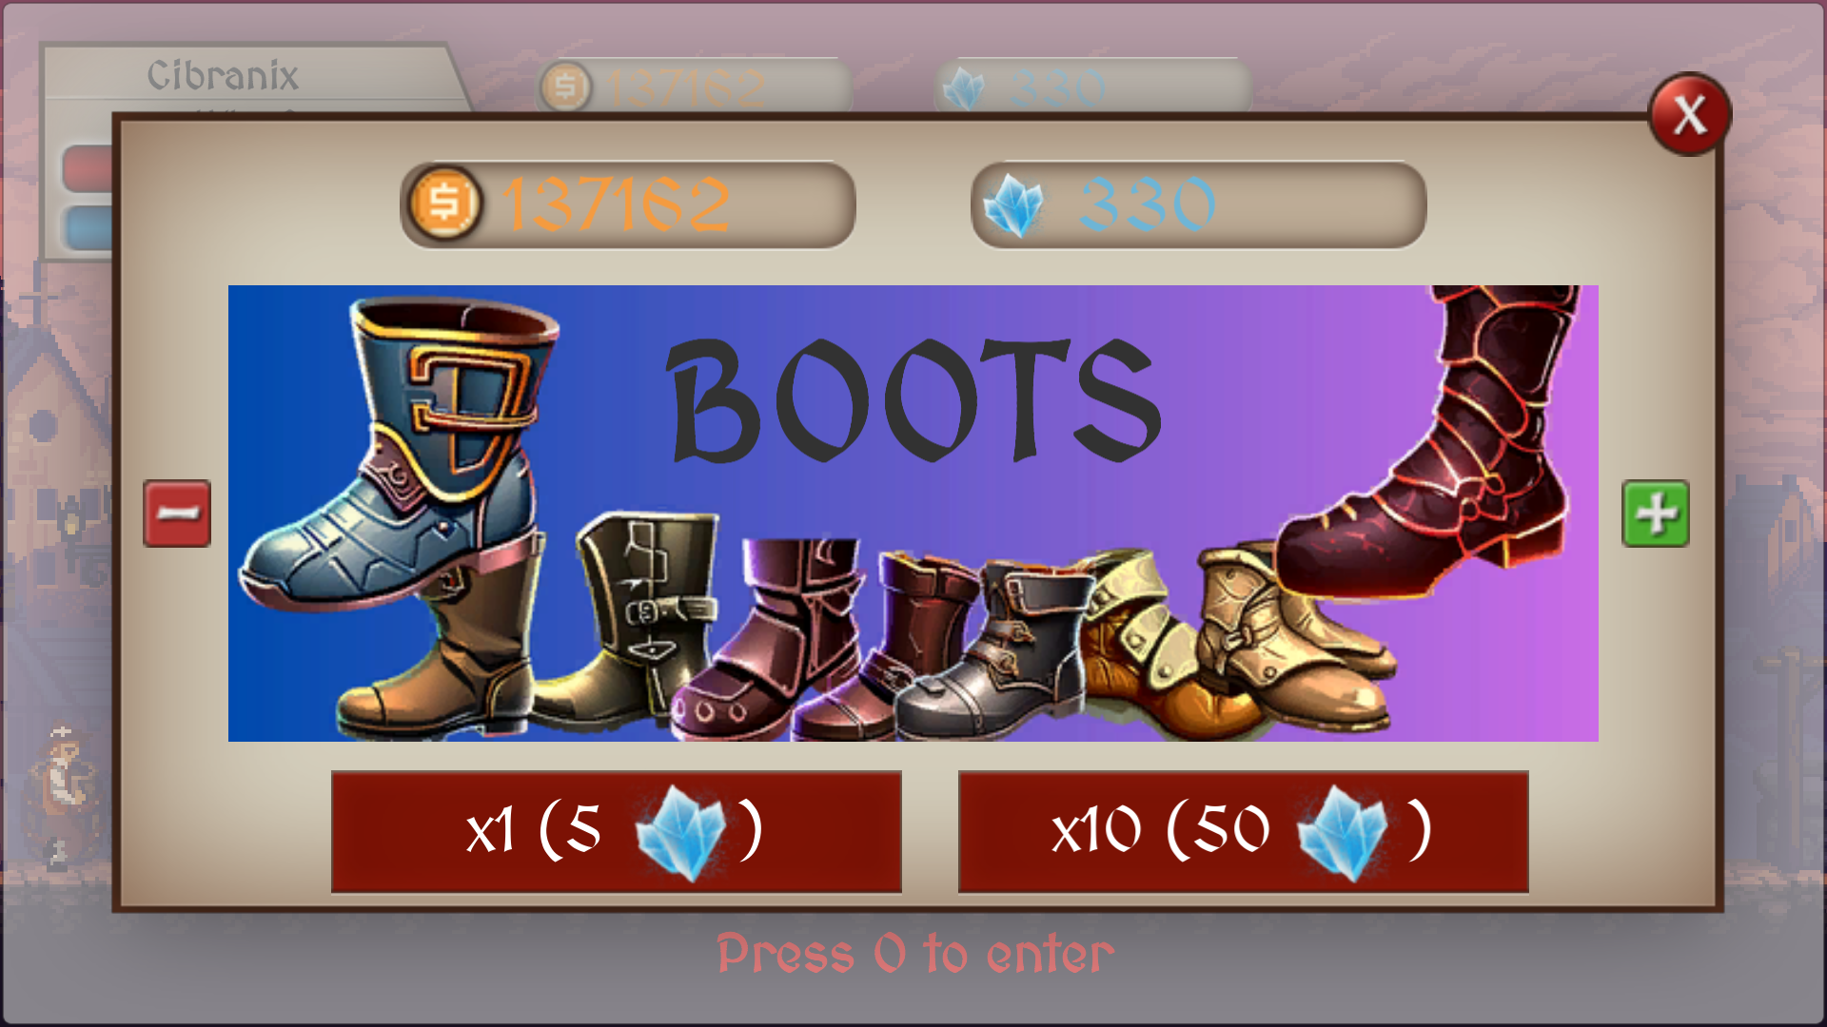Close the boots shop dialog
Viewport: 1827px width, 1027px height.
[x=1690, y=114]
